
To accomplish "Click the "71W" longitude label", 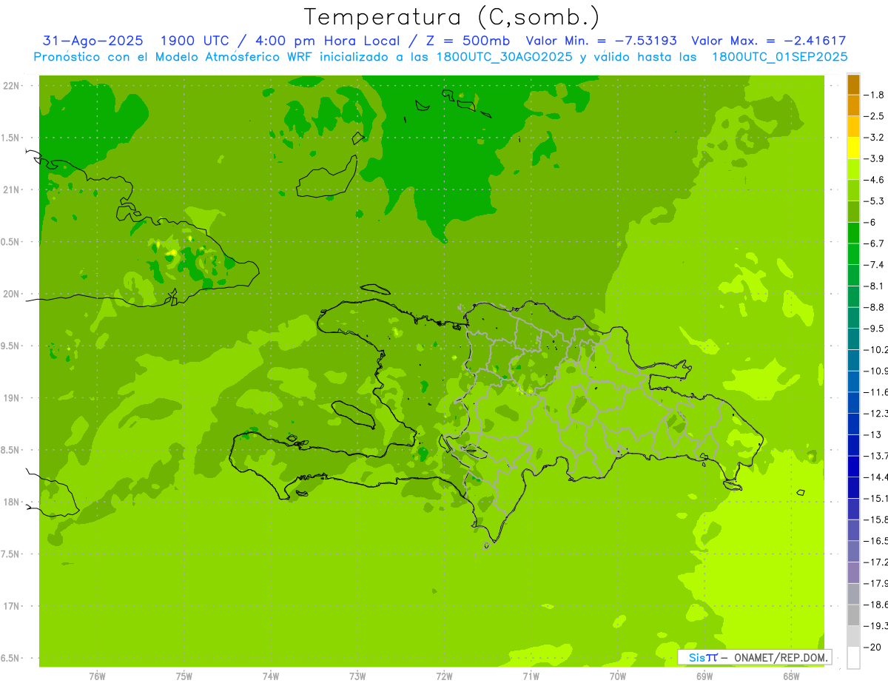I will 531,676.
